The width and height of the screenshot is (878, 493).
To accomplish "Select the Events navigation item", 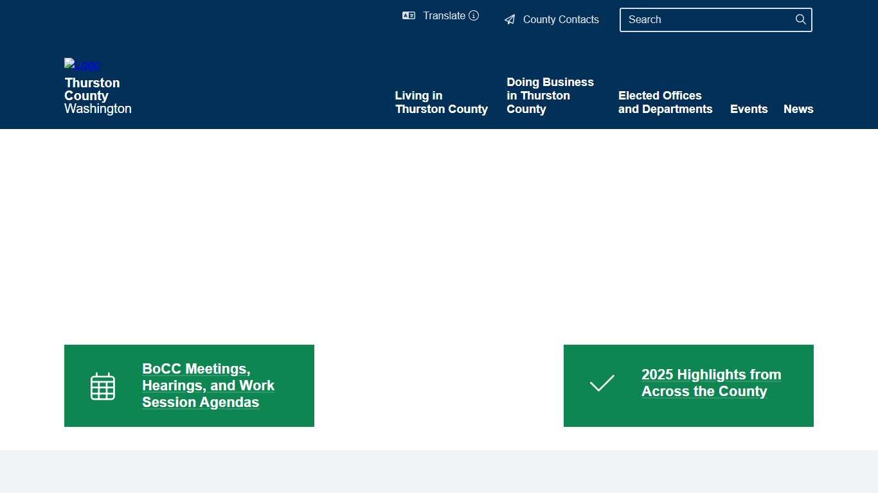I will [749, 109].
